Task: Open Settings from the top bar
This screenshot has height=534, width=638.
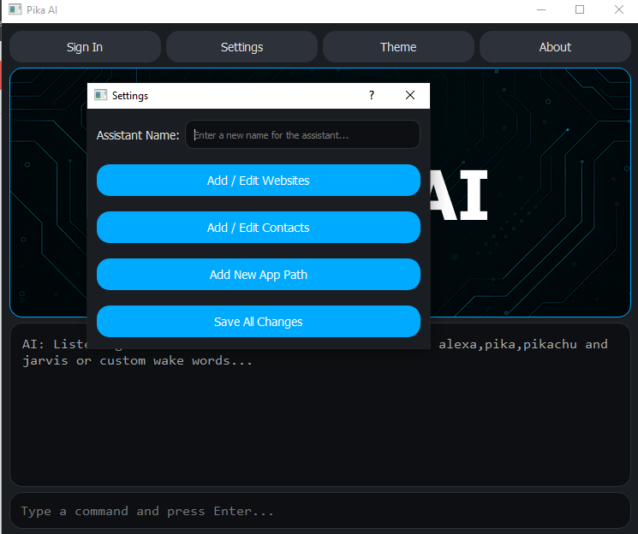Action: (x=241, y=47)
